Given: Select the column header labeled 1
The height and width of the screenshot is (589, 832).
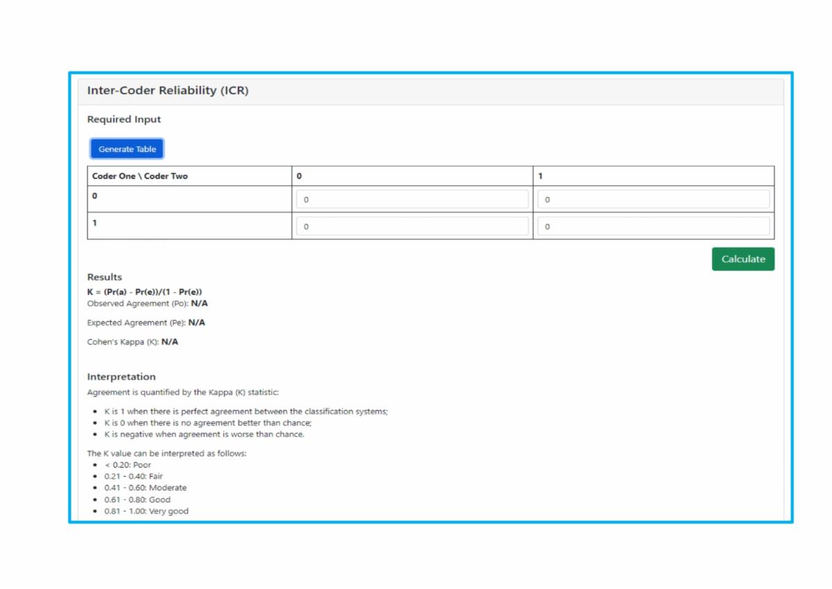Looking at the screenshot, I should pyautogui.click(x=541, y=176).
